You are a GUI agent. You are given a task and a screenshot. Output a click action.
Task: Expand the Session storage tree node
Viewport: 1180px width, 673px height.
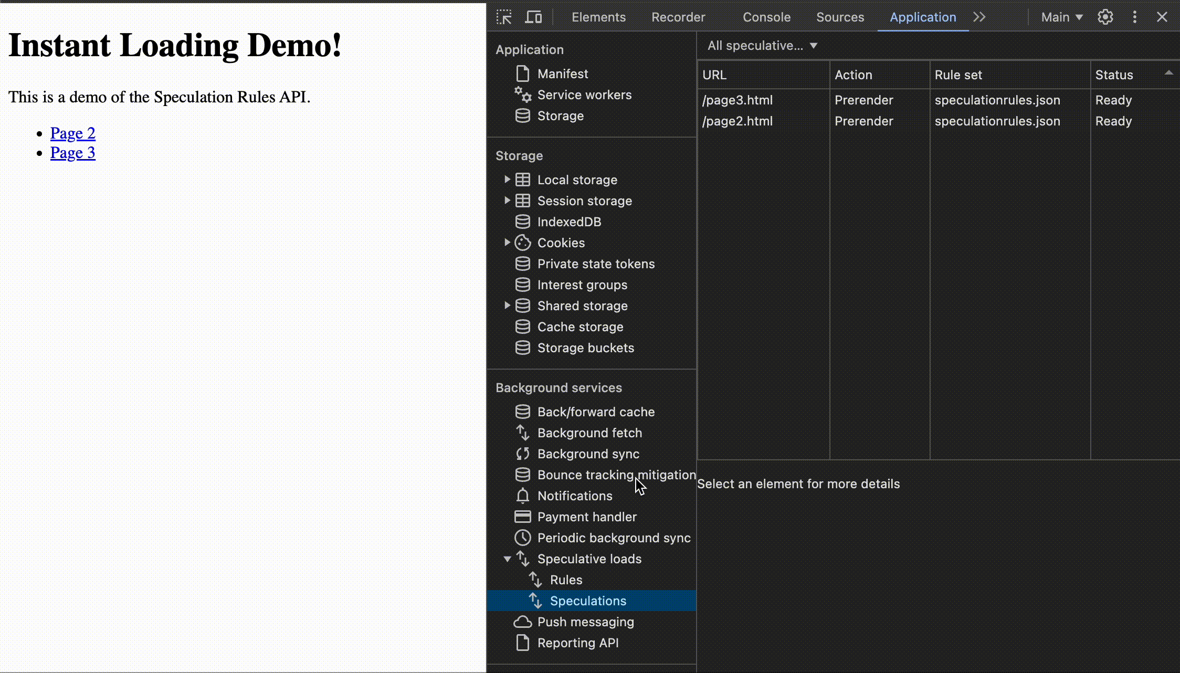507,201
